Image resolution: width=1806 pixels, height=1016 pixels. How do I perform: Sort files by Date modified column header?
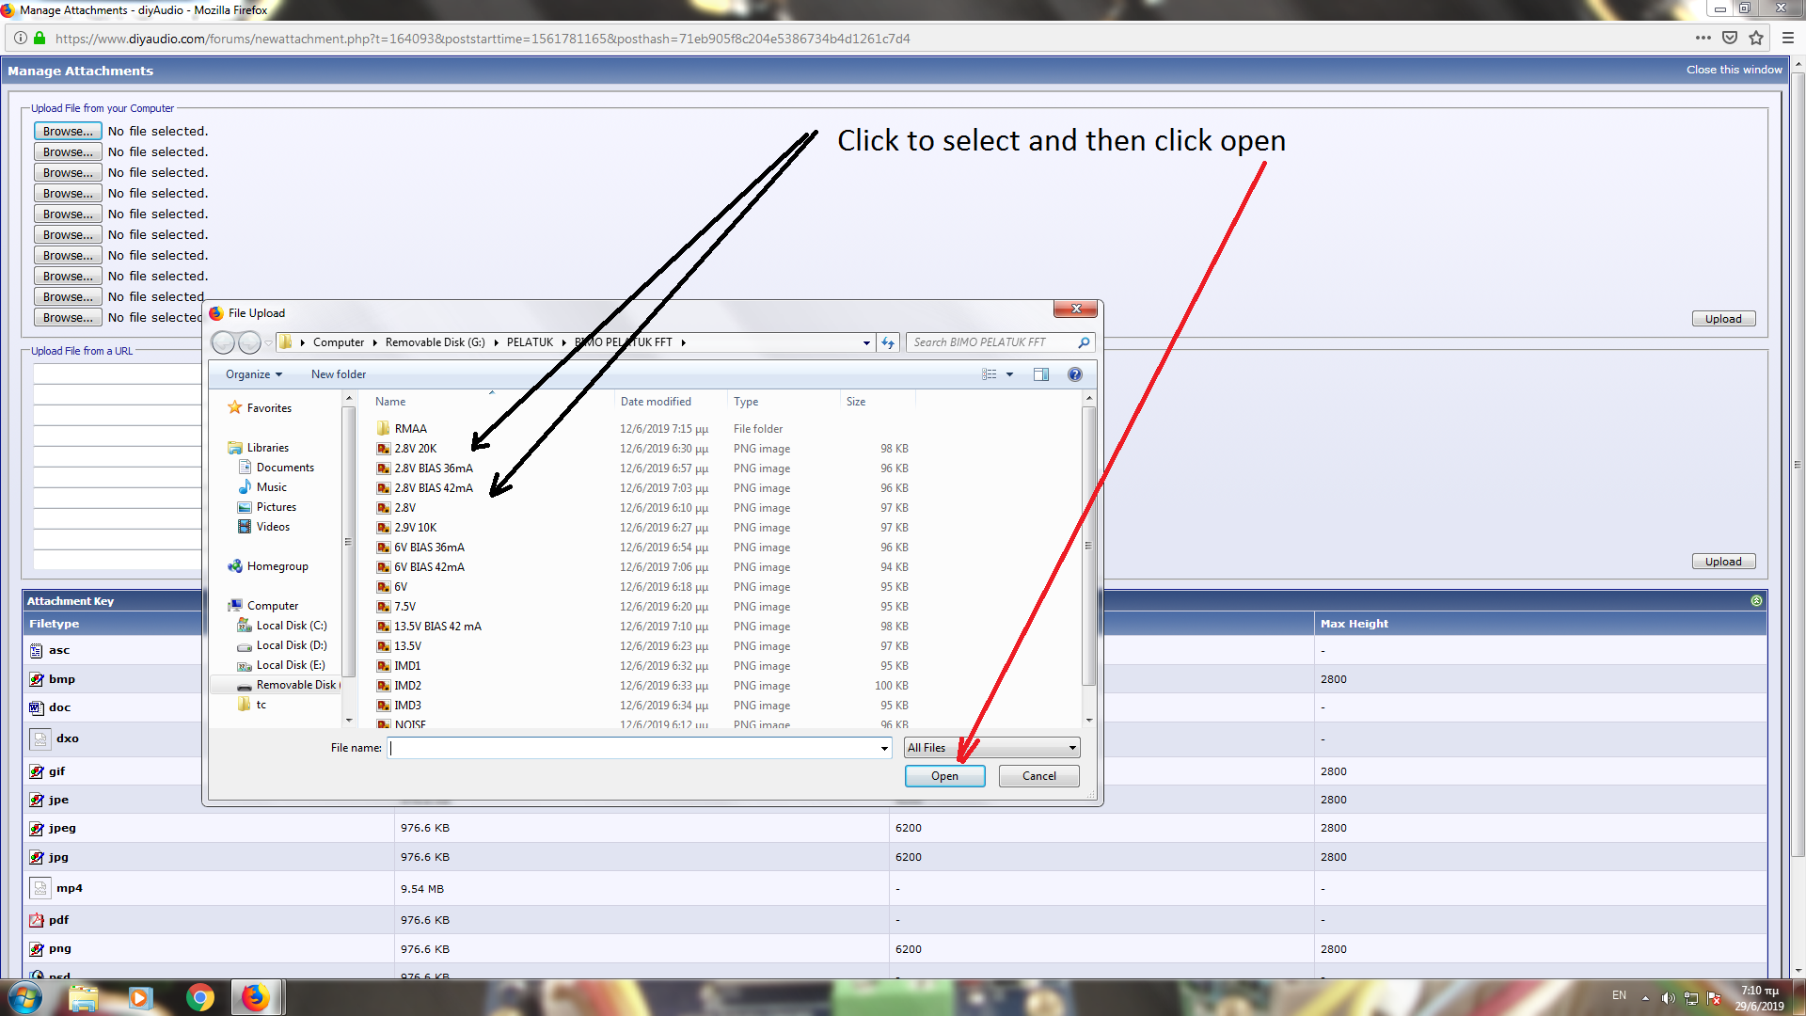pyautogui.click(x=656, y=402)
